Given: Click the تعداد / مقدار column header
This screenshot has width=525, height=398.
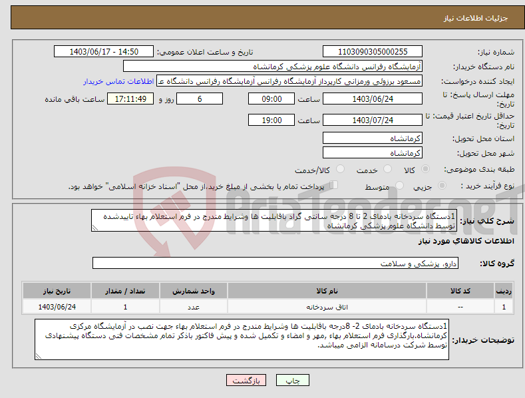Looking at the screenshot, I should tap(125, 291).
